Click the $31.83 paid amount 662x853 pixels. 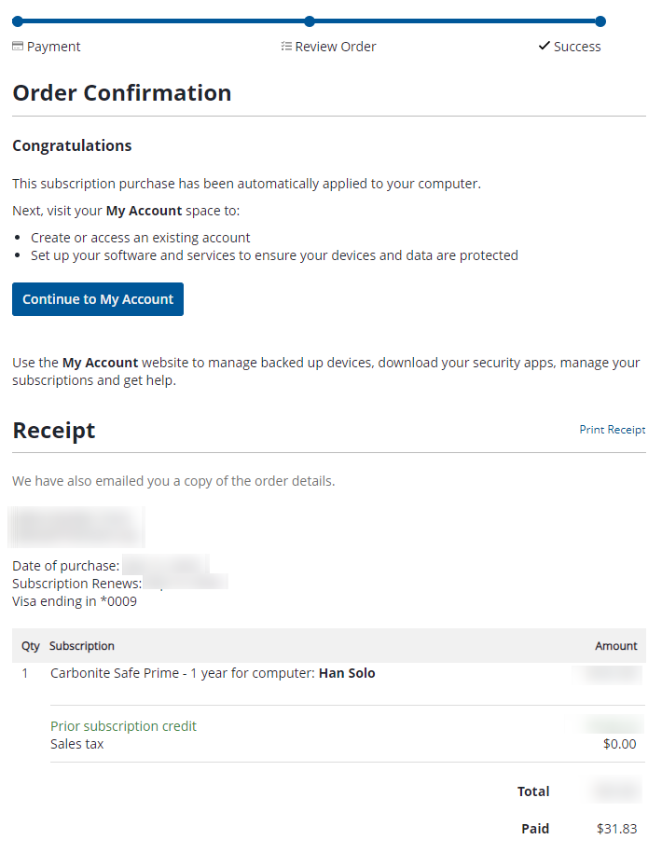[616, 829]
